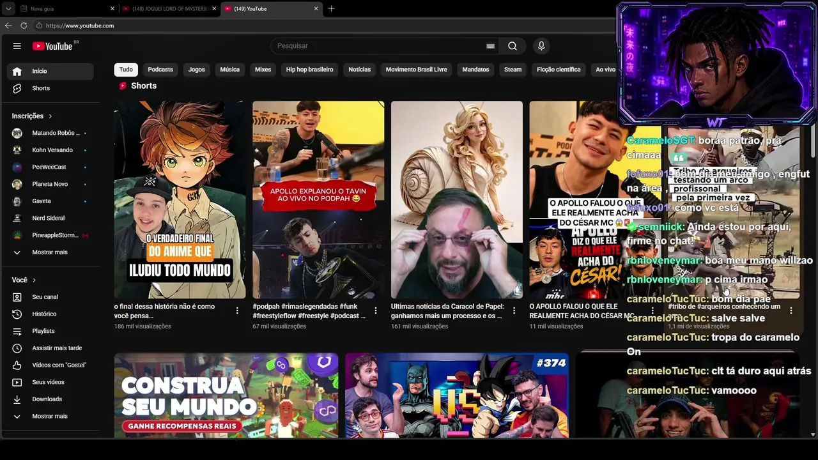
Task: Select the Mixes filter chip
Action: tap(263, 70)
